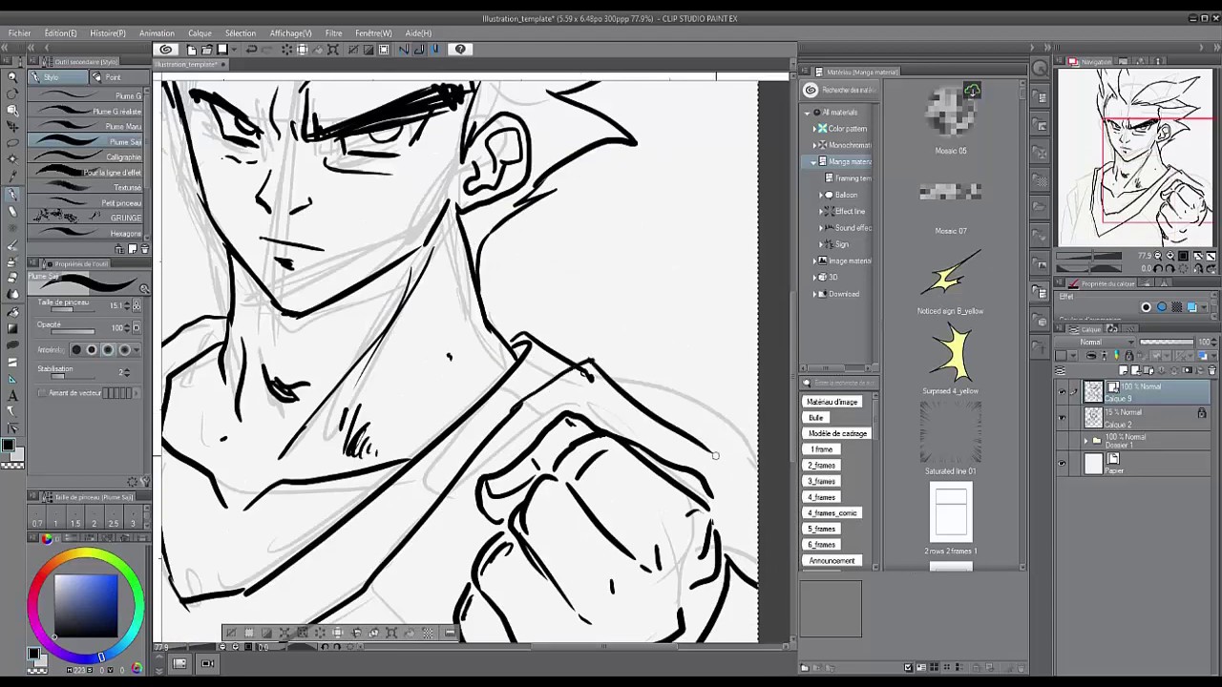This screenshot has height=687, width=1222.
Task: Open the Fichier menu
Action: click(x=19, y=33)
